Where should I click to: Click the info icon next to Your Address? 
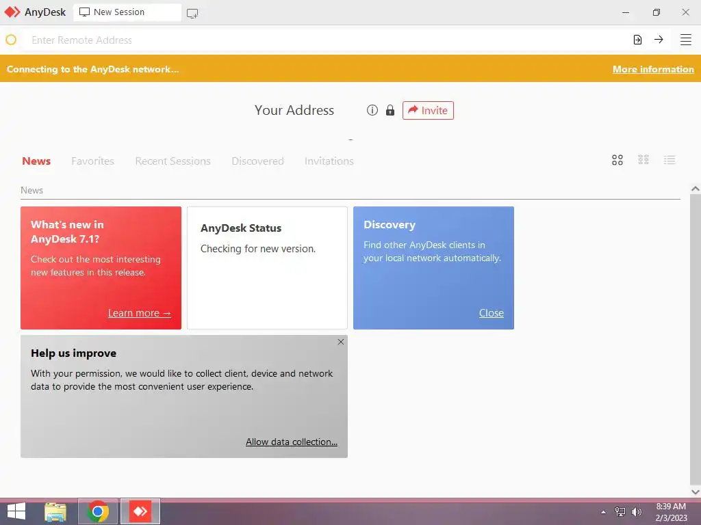pos(372,110)
